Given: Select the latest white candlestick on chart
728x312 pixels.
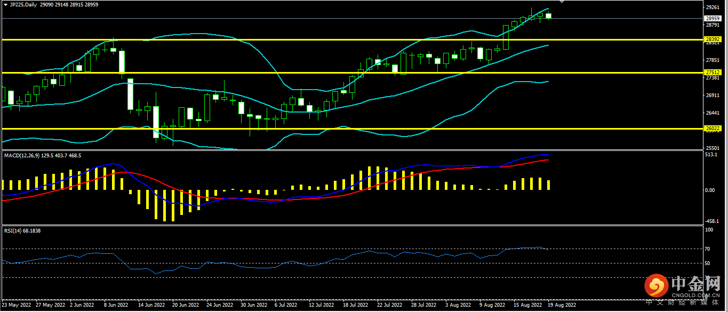Looking at the screenshot, I should 548,16.
